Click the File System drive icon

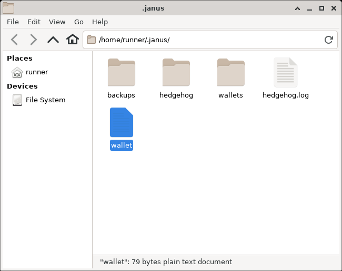17,100
